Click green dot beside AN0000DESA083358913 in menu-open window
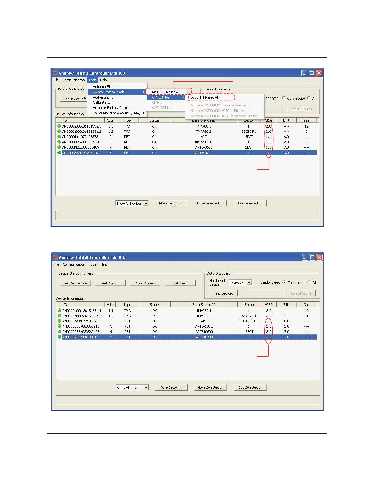Image resolution: width=385 pixels, height=499 pixels. [59, 142]
